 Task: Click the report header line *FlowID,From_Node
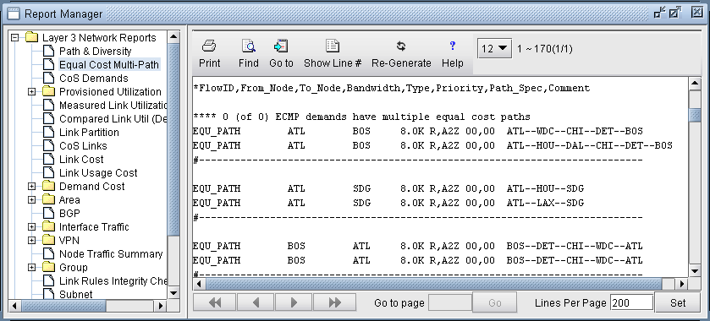click(391, 88)
